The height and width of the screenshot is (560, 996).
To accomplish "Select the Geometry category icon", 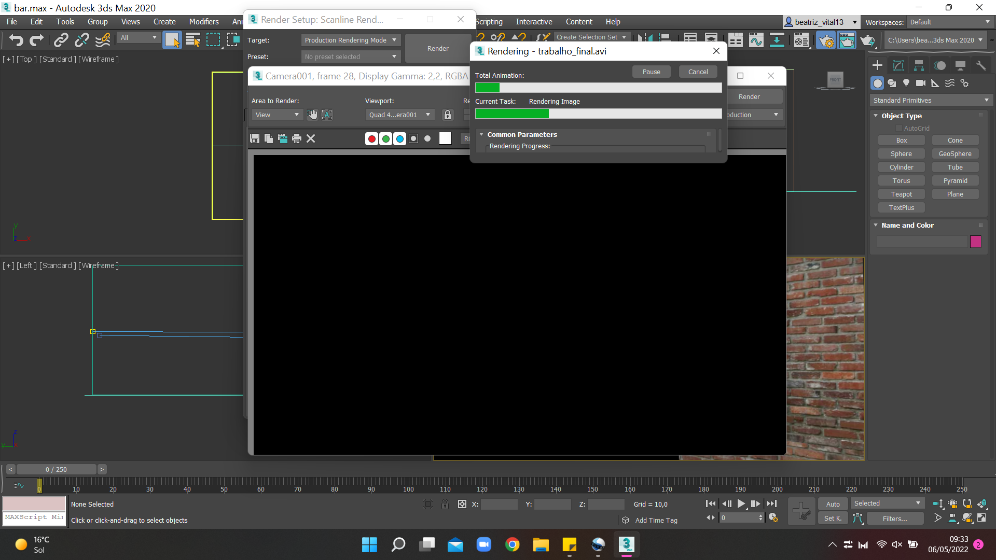I will (877, 83).
